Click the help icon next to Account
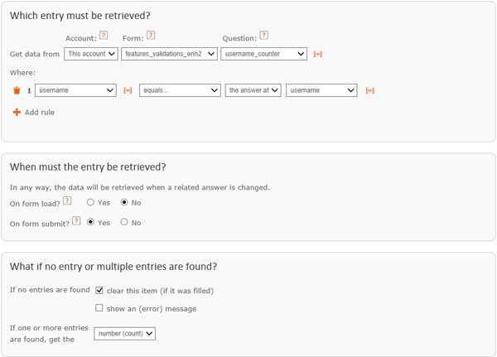The width and height of the screenshot is (497, 357). [x=104, y=35]
